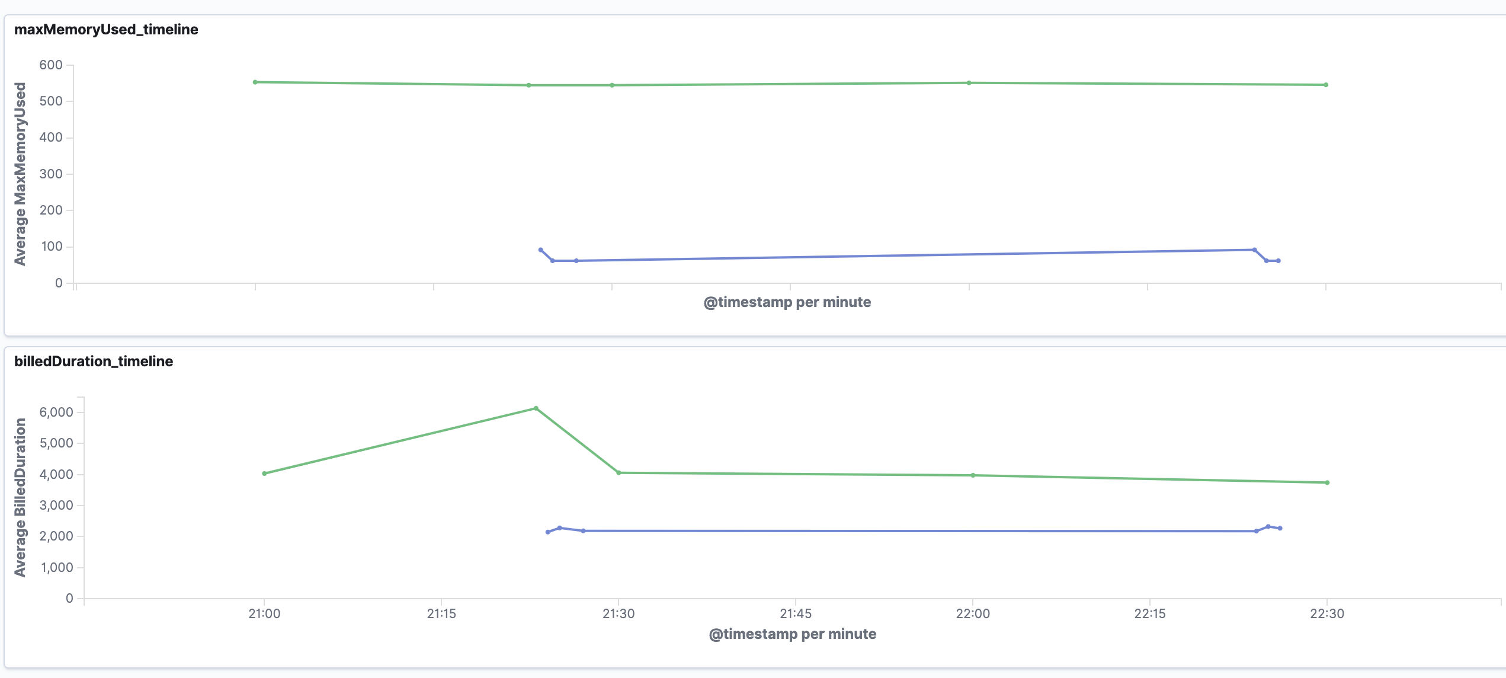Click the 21:45 label on the time axis

pyautogui.click(x=796, y=614)
